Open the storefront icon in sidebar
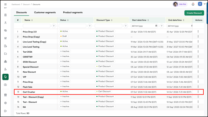Viewport: 208px width, 117px height. click(x=6, y=95)
